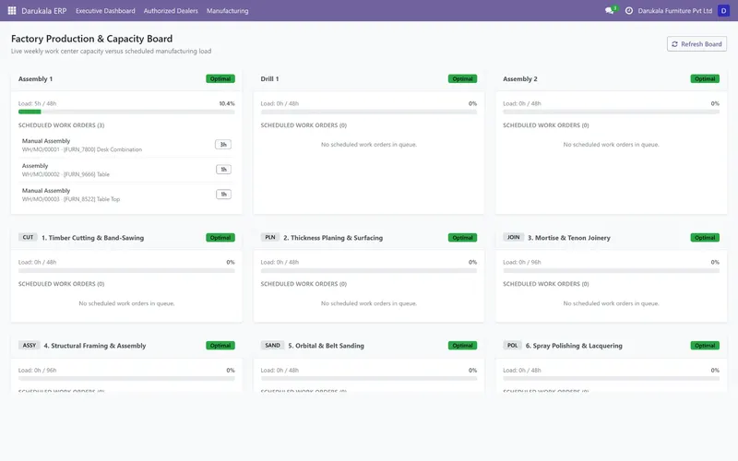The height and width of the screenshot is (461, 738).
Task: Click the PLN code tag
Action: coord(270,238)
